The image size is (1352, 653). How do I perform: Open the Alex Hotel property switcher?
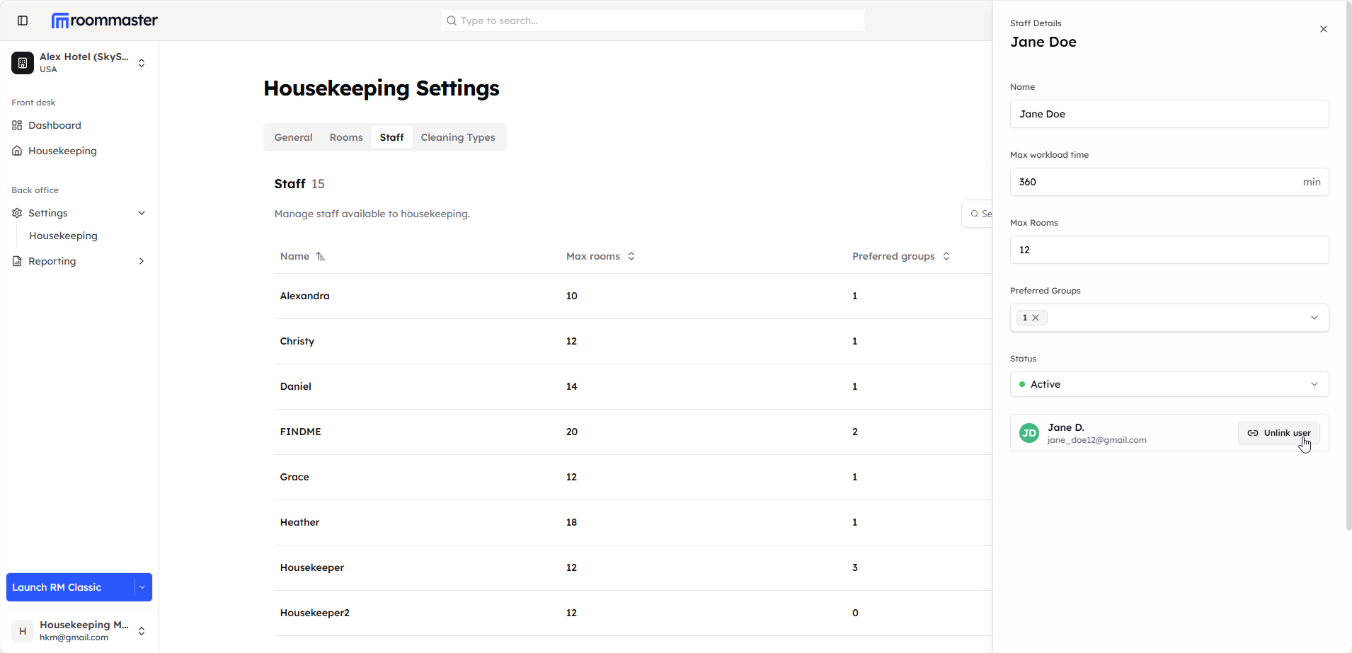coord(79,63)
